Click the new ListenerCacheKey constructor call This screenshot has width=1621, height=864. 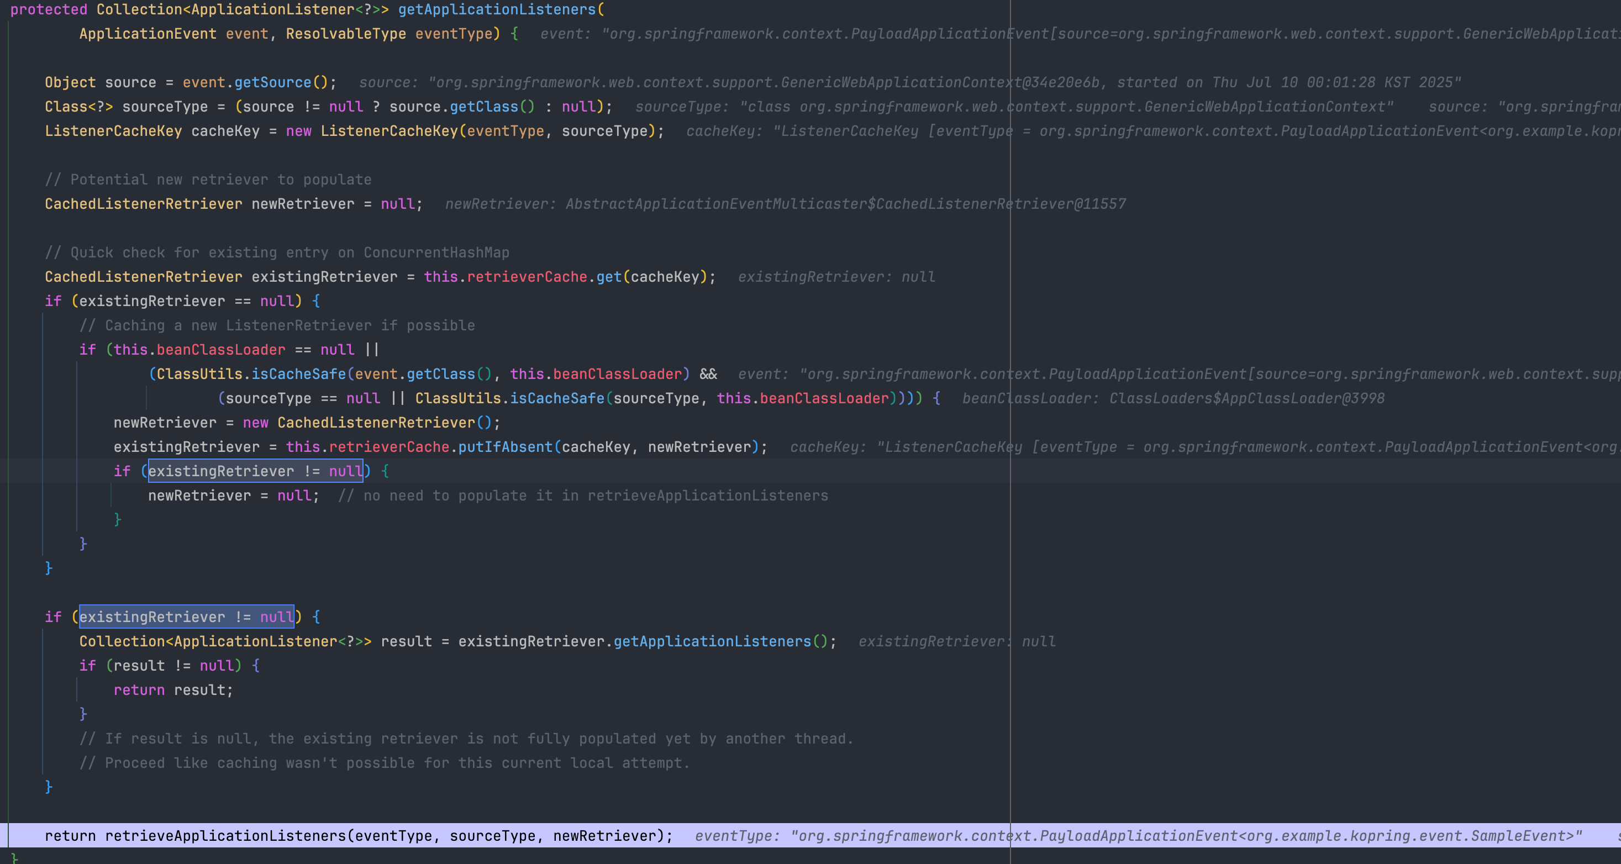click(x=389, y=131)
